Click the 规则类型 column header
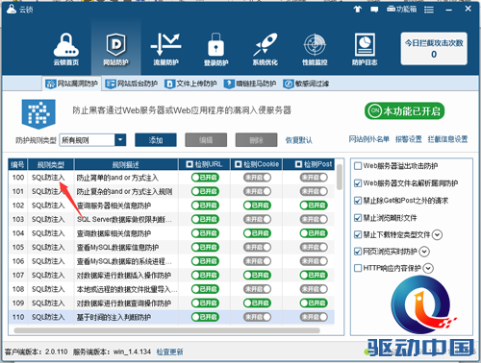 tap(51, 164)
